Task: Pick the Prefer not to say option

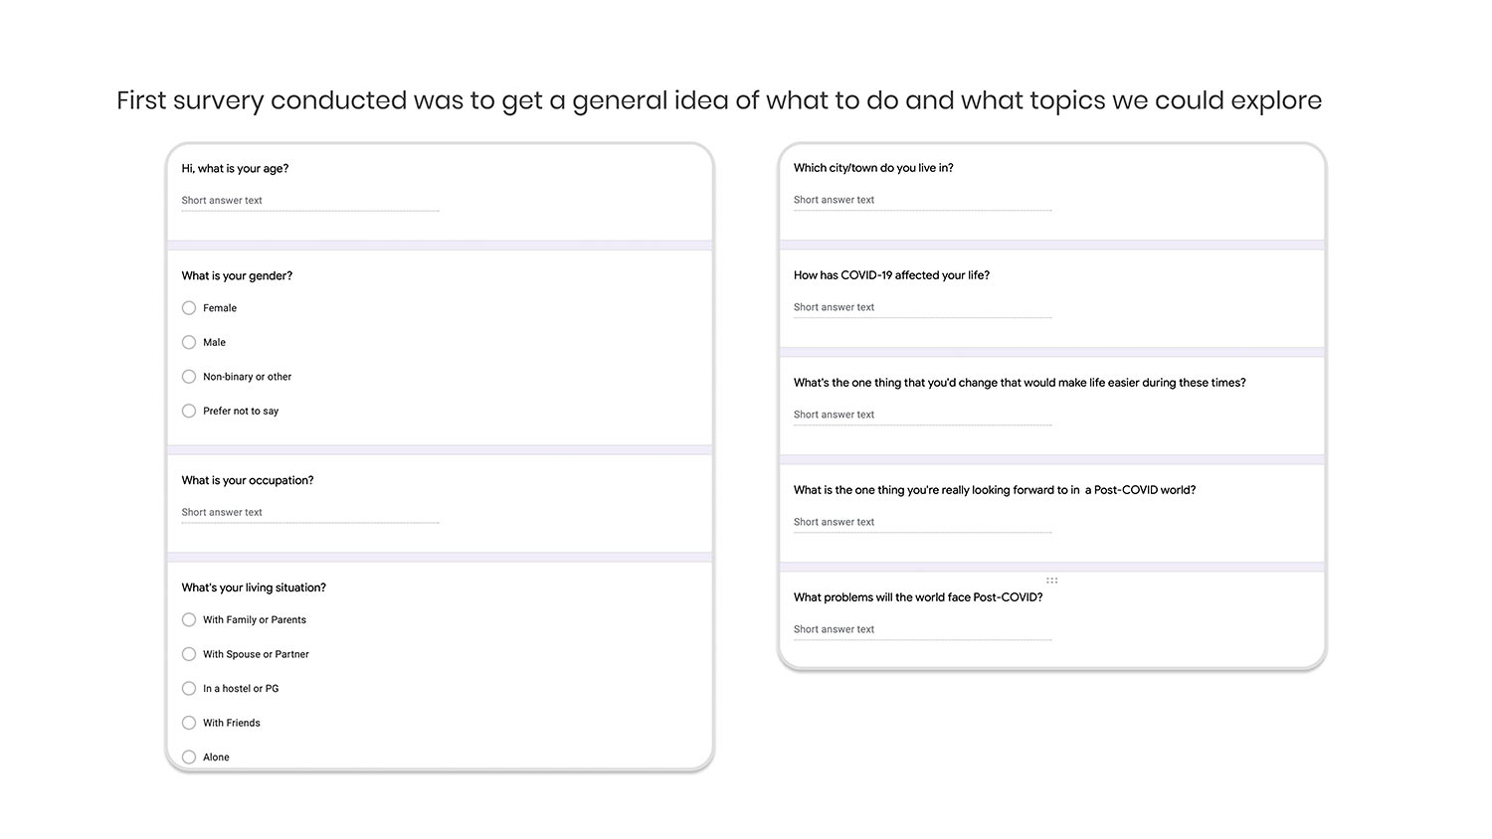Action: pos(189,411)
